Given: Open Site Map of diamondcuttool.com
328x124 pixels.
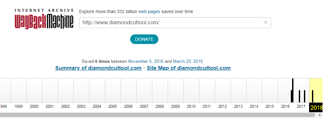Looking at the screenshot, I should coord(189,68).
